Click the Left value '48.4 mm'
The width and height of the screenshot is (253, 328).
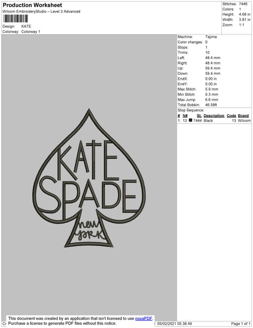click(213, 58)
